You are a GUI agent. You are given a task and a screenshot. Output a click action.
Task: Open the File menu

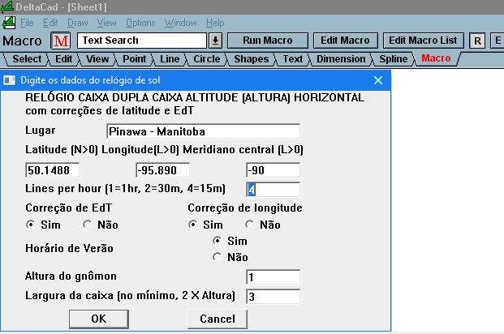(27, 23)
